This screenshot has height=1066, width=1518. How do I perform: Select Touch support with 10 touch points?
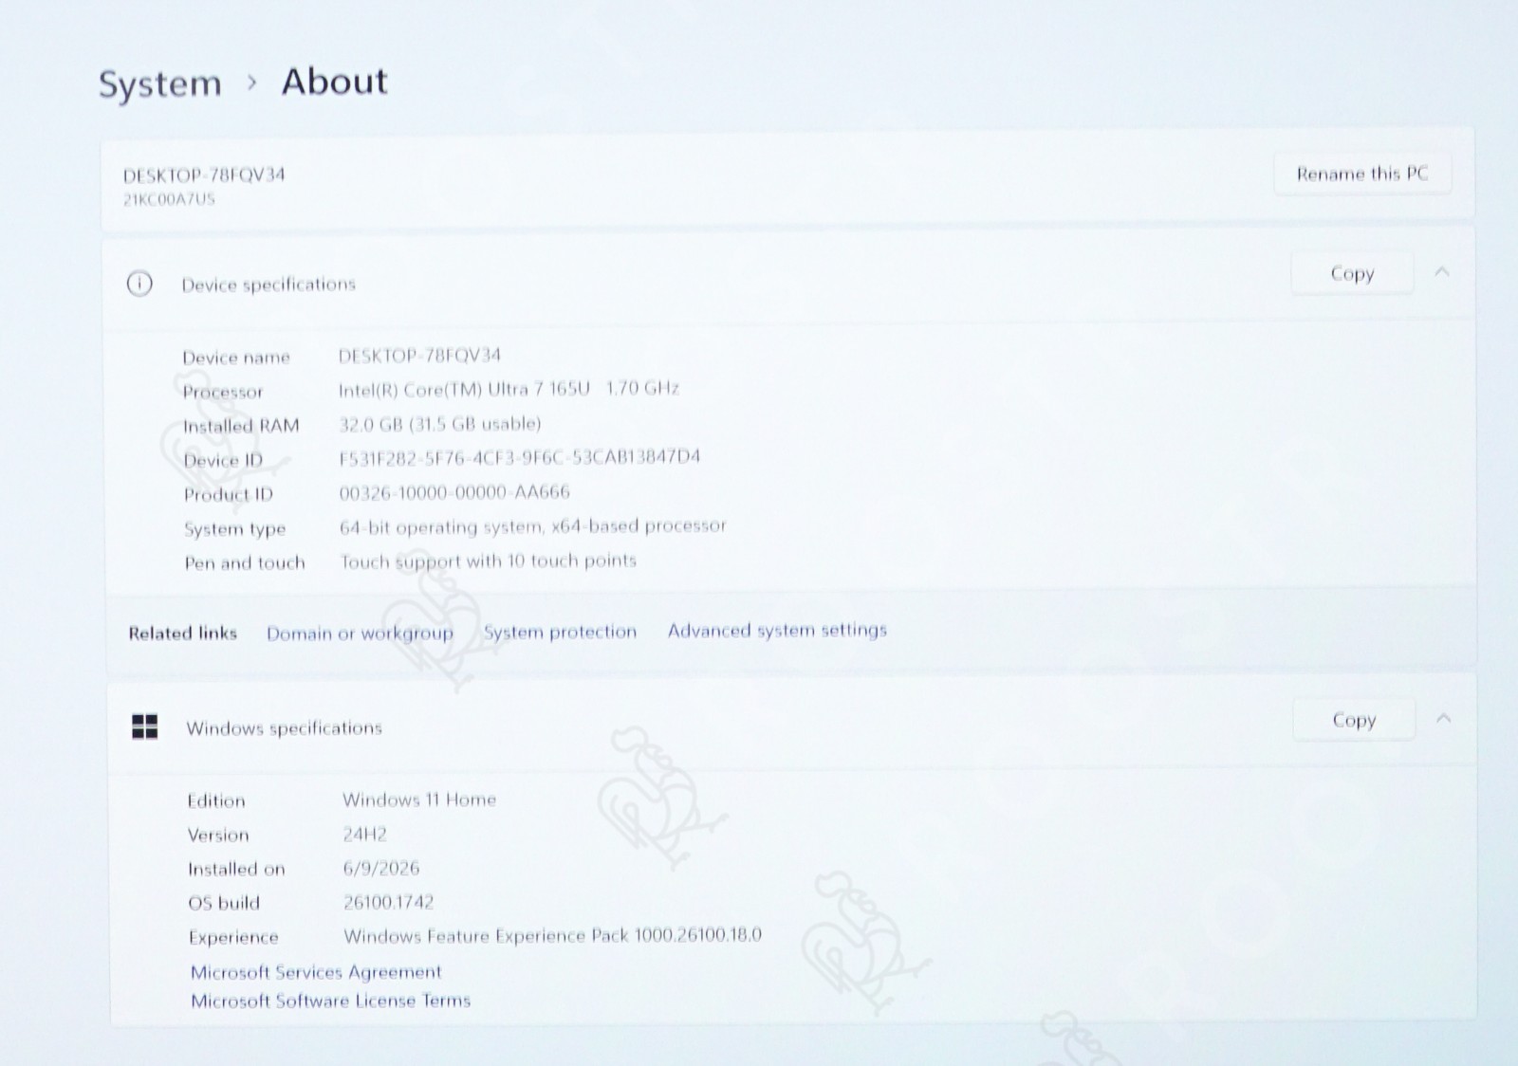[x=489, y=561]
